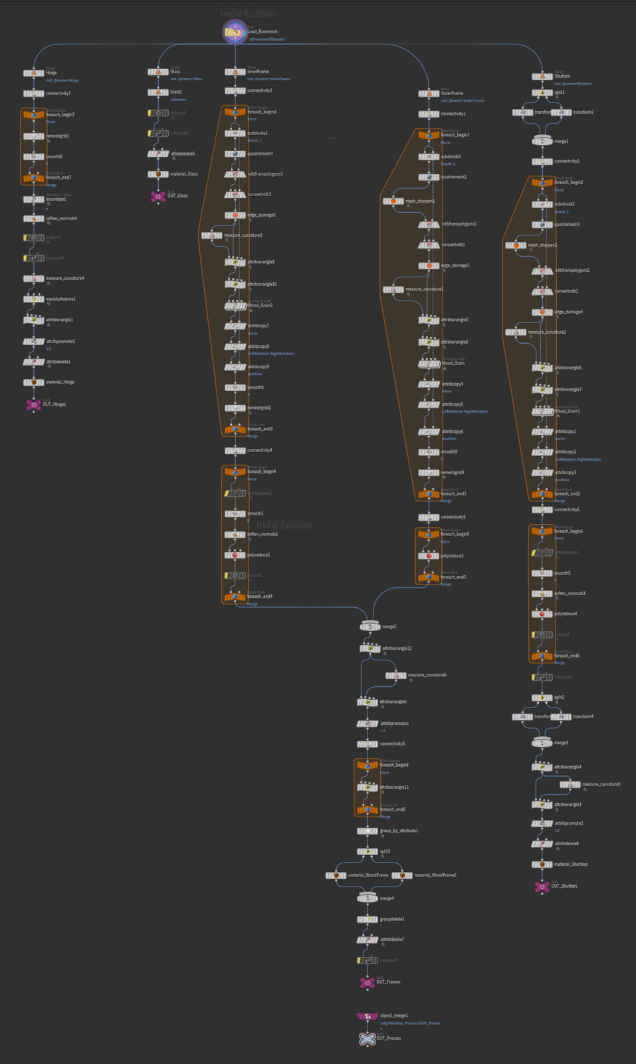Screen dimensions: 636x1064
Task: Click the maskbyfeature1 node
Action: pyautogui.click(x=34, y=299)
